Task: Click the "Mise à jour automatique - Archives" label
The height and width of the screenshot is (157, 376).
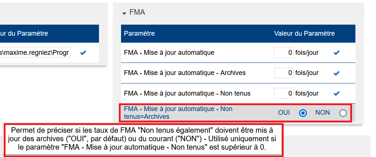Action: point(185,73)
